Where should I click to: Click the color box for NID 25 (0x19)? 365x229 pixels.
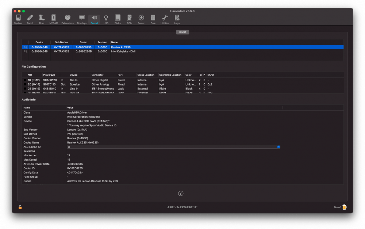pyautogui.click(x=25, y=89)
